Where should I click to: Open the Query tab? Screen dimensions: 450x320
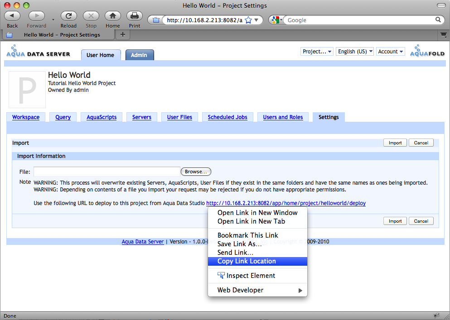pos(63,117)
